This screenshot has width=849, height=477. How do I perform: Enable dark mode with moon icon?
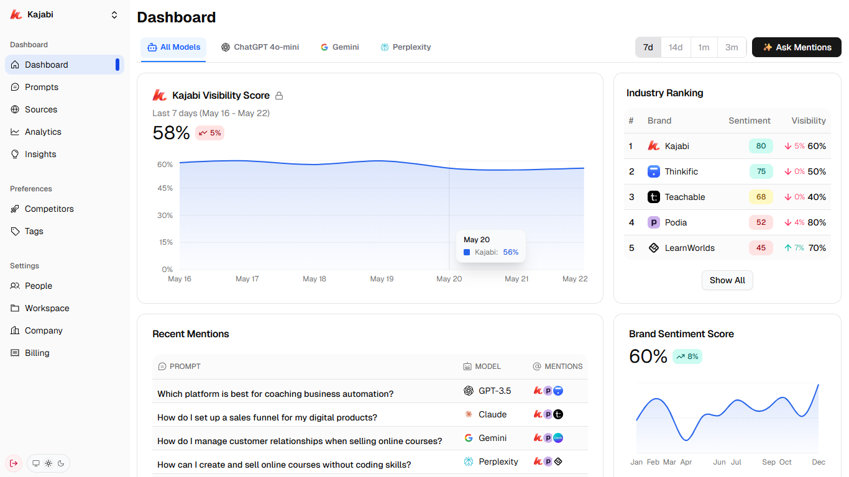[61, 463]
